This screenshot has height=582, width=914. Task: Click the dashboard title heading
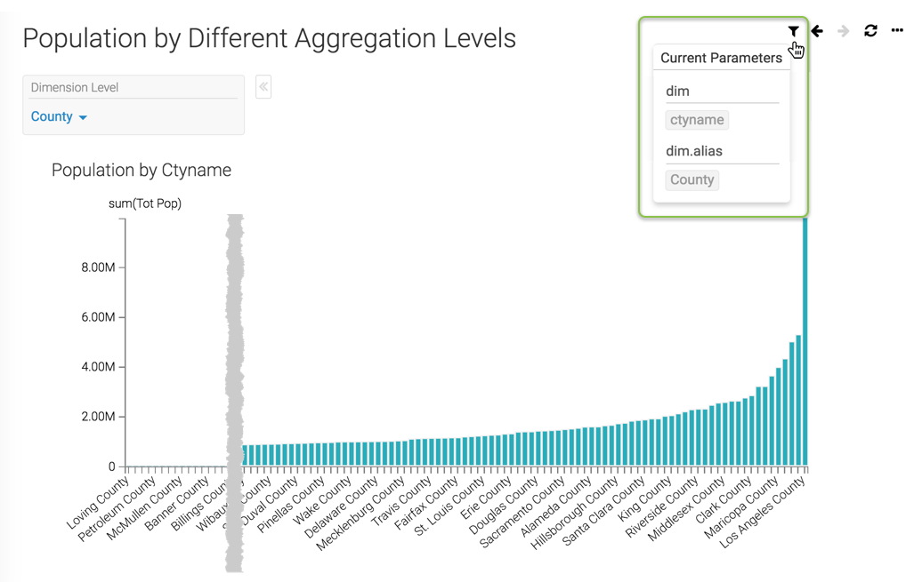tap(269, 38)
